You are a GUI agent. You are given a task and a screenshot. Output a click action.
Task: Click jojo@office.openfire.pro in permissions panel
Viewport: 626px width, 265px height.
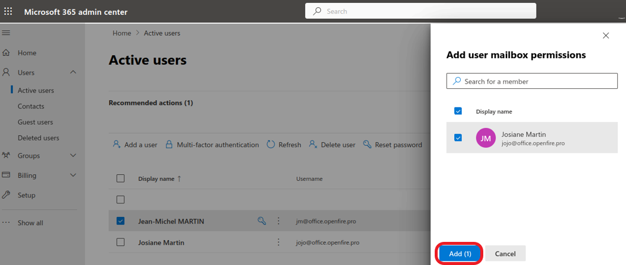coord(533,143)
